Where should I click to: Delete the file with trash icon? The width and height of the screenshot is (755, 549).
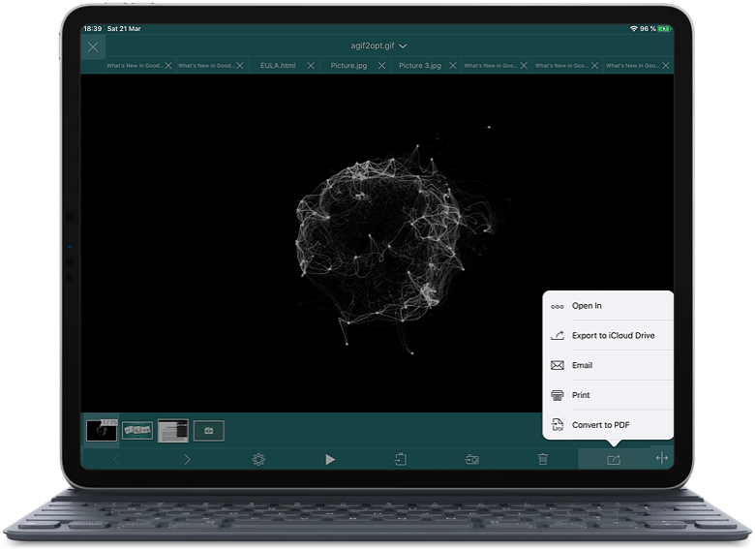543,459
